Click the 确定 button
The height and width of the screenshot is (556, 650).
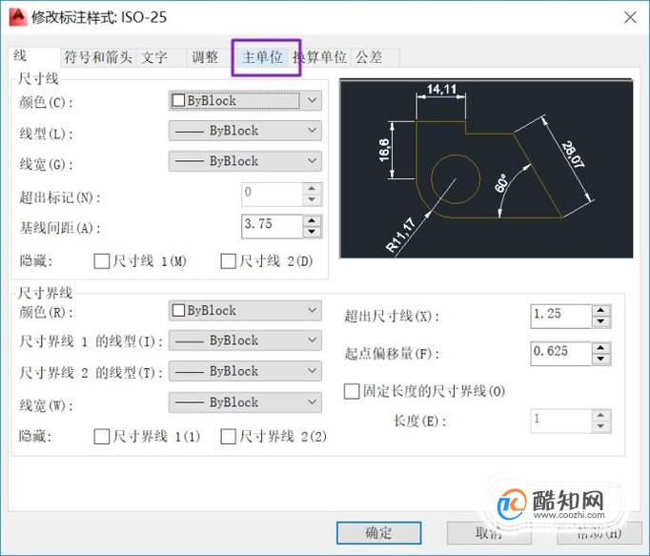[x=379, y=533]
